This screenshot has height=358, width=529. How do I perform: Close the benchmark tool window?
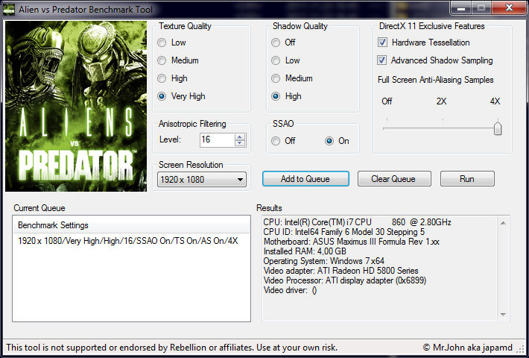[x=509, y=7]
